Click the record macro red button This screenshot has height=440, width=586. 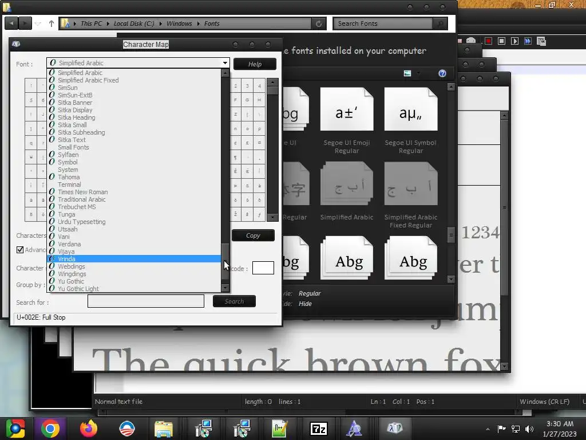[488, 41]
